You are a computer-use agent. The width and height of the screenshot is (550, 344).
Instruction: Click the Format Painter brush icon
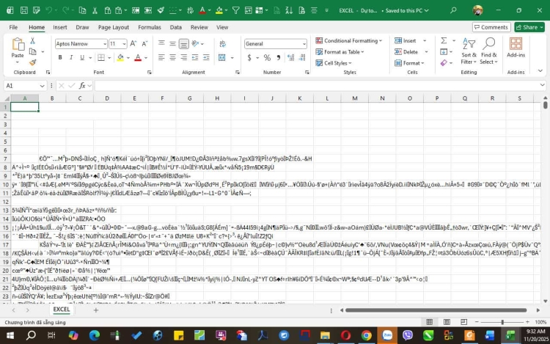coord(34,63)
